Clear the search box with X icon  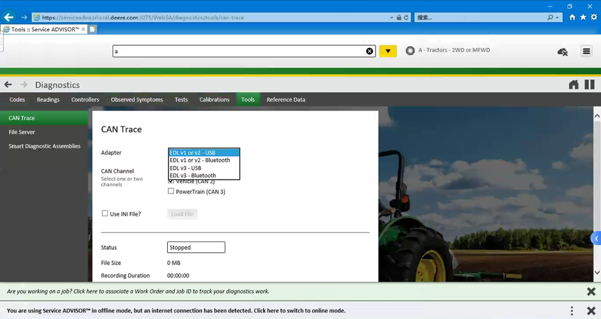pos(369,51)
